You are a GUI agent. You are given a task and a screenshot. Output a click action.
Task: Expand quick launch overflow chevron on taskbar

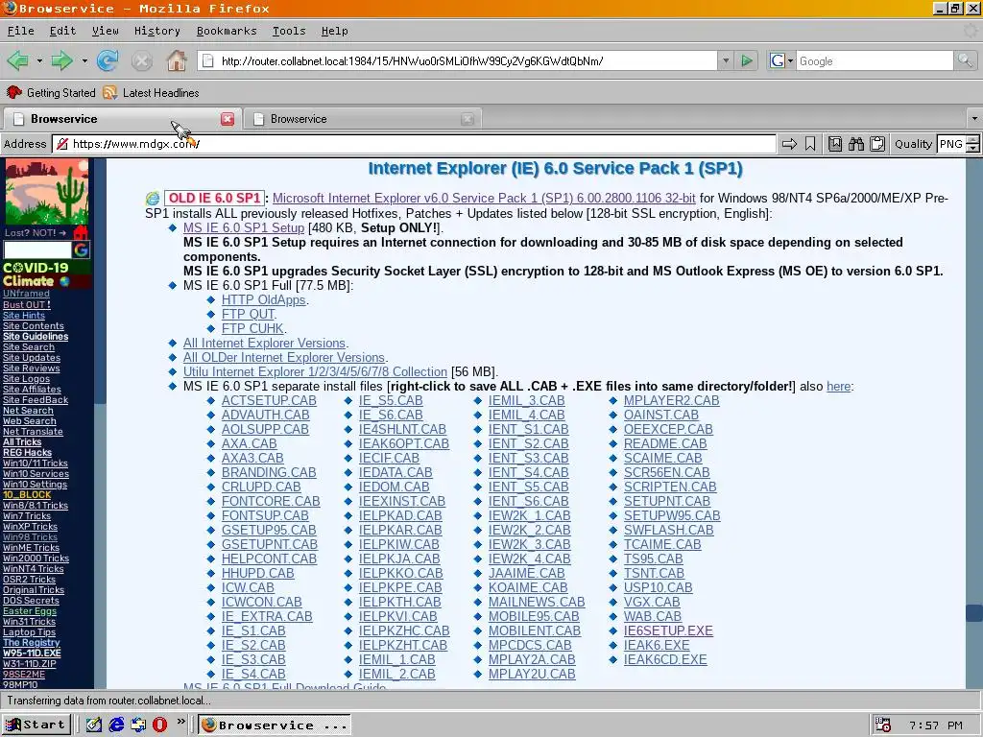pyautogui.click(x=180, y=722)
